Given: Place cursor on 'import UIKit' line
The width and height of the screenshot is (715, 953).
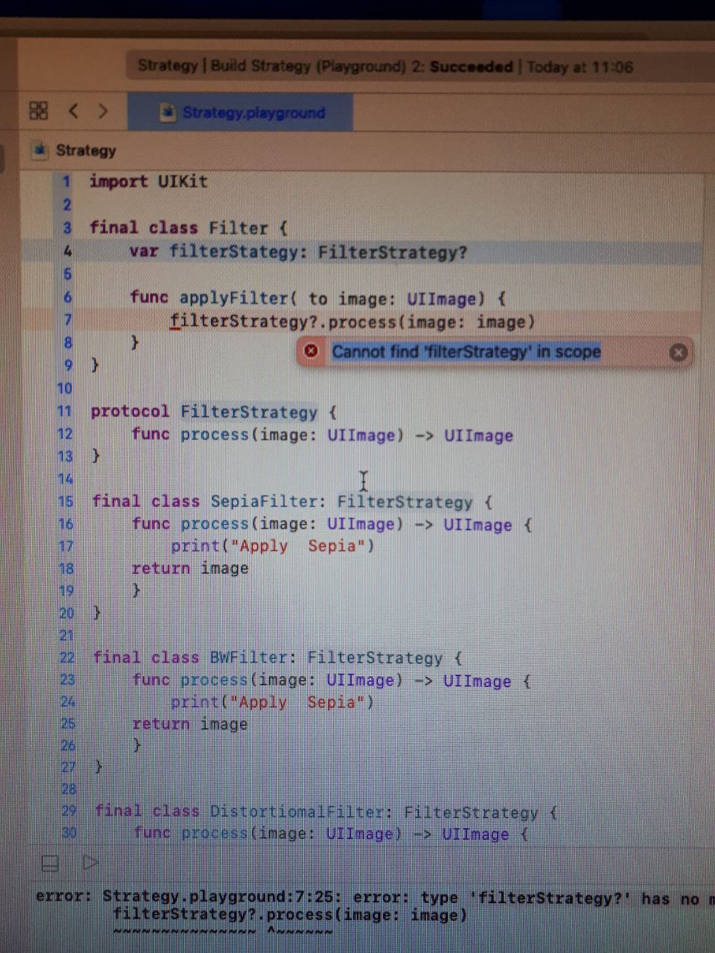Looking at the screenshot, I should click(x=148, y=181).
